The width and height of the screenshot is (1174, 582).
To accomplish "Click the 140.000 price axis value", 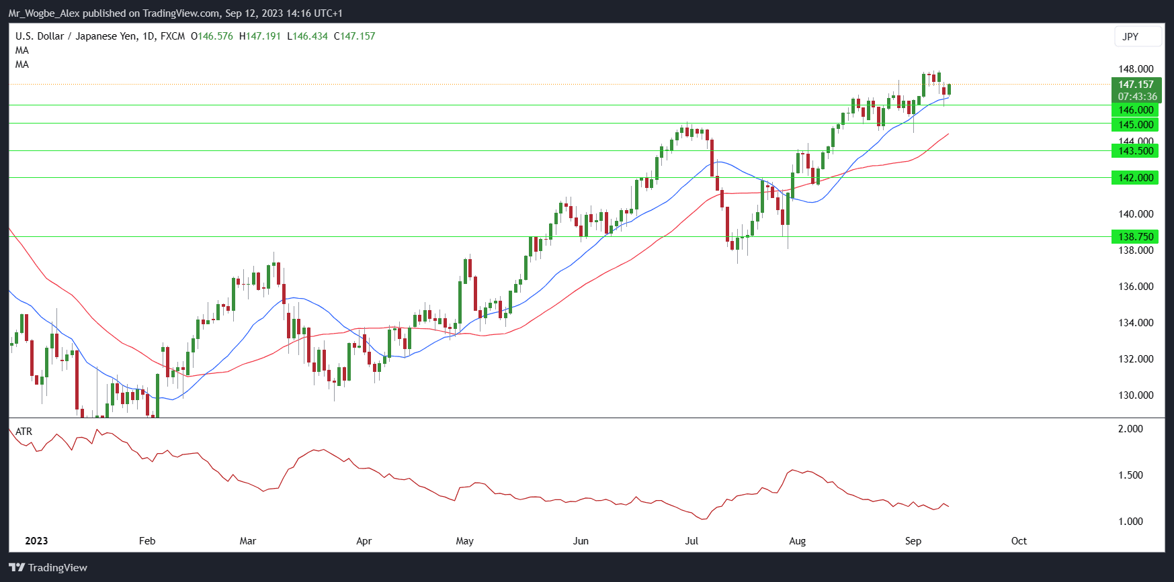I will [x=1136, y=214].
